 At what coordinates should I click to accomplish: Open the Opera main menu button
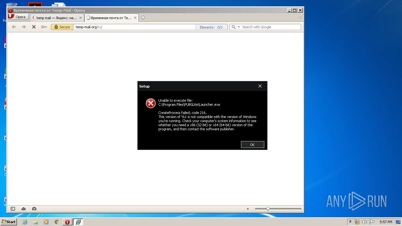tap(18, 17)
